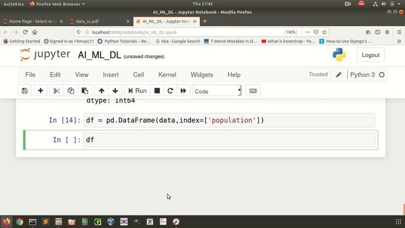The width and height of the screenshot is (405, 228).
Task: Click the Save to Pocket icon
Action: point(316,32)
